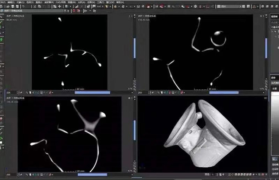The width and height of the screenshot is (279, 180).
Task: Click the blue vertical slider beside top-right view
Action: (x=266, y=48)
